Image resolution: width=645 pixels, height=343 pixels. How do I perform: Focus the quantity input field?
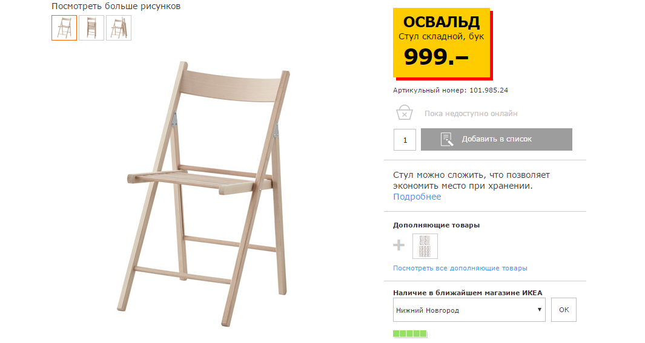[405, 140]
